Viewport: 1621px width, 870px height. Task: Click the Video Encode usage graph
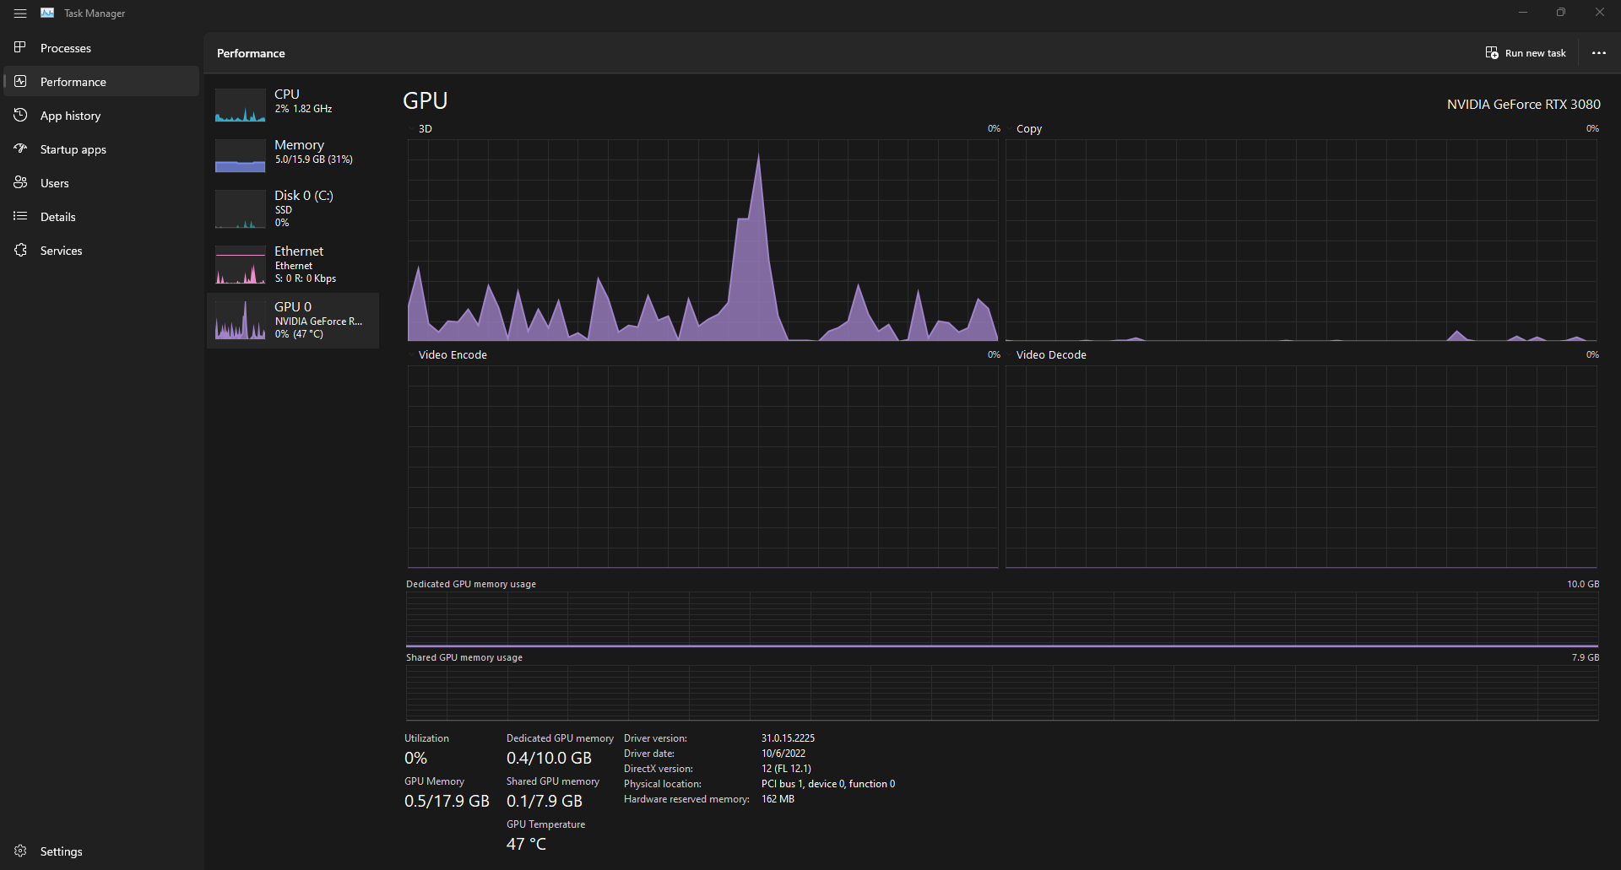tap(702, 467)
